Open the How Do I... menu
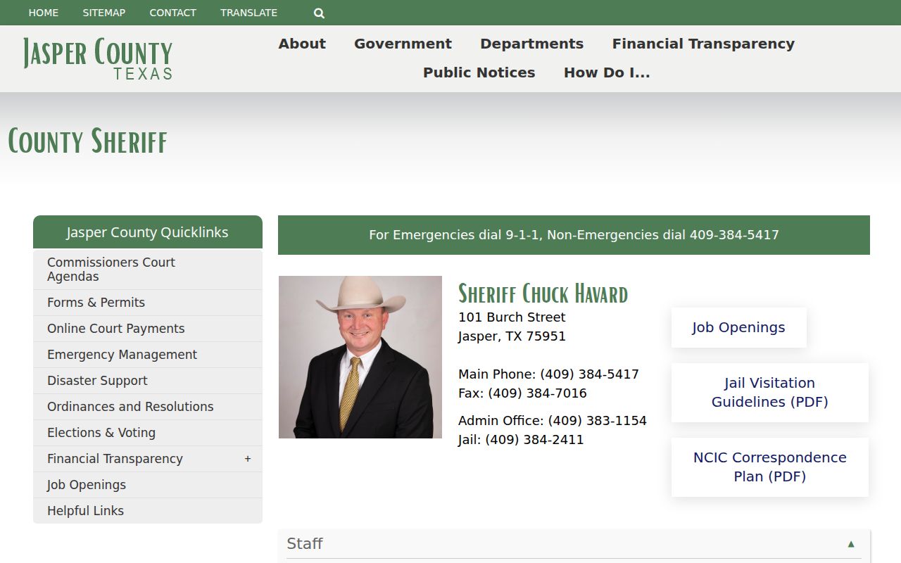 [607, 72]
